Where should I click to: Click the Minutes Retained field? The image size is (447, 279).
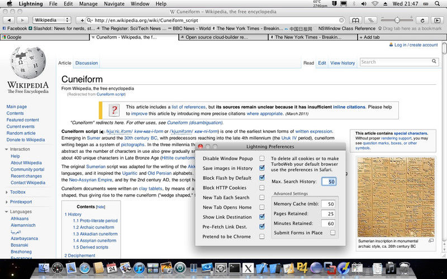328,224
